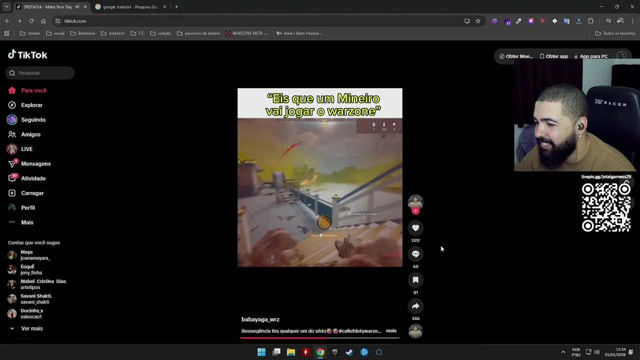Open Epic Games launcher from taskbar
Screen dimensions: 640x360
point(335,352)
